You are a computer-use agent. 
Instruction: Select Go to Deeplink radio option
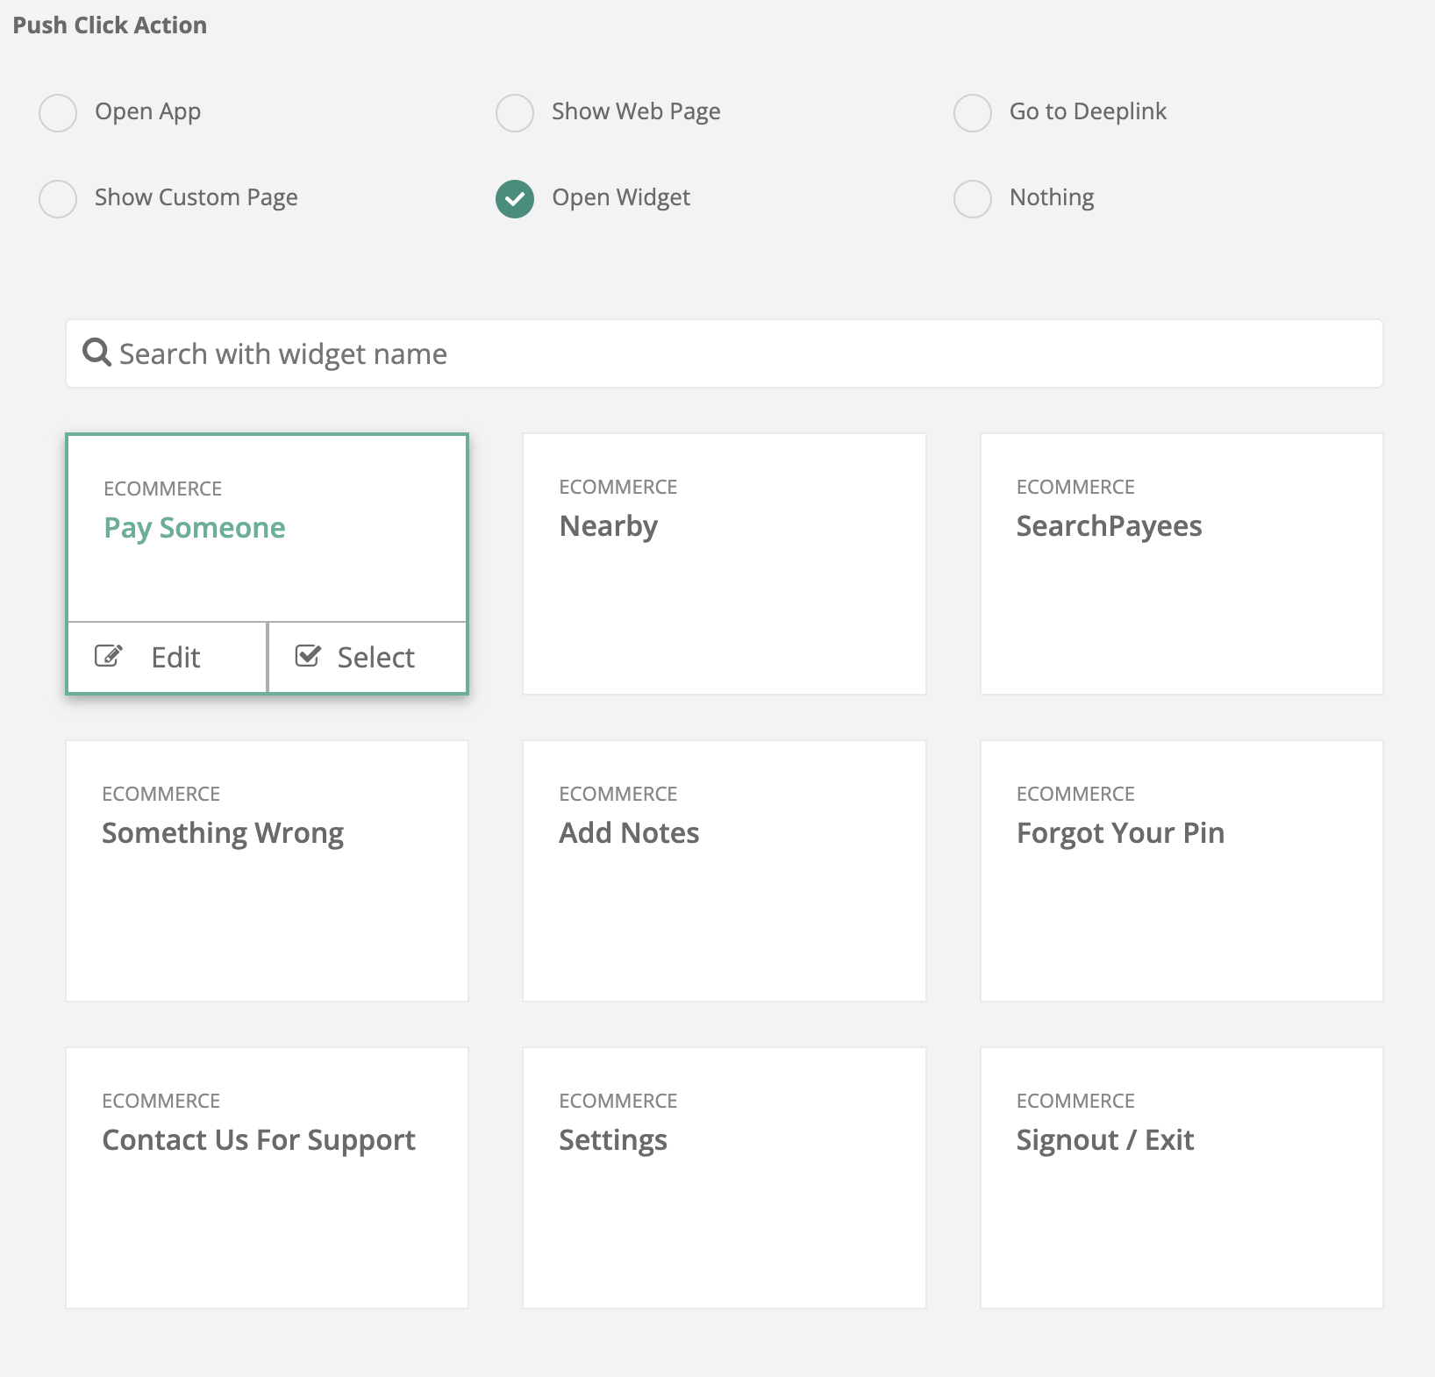972,112
